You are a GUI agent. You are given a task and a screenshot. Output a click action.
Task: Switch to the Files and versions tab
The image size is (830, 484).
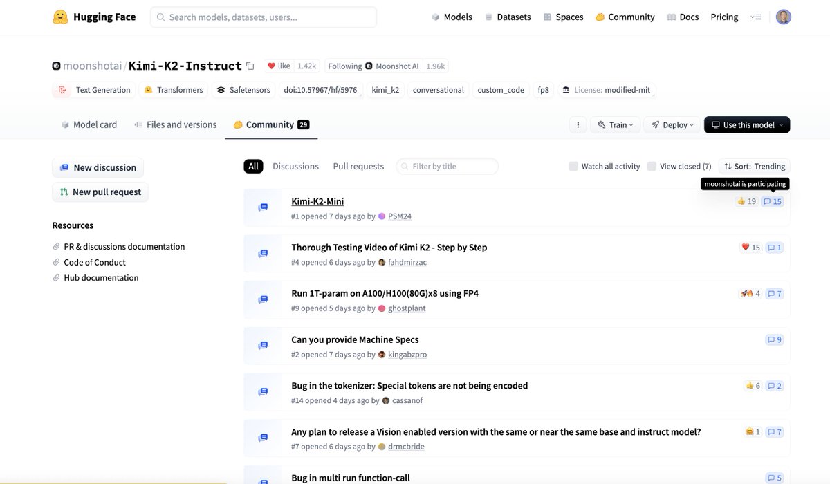pos(176,124)
